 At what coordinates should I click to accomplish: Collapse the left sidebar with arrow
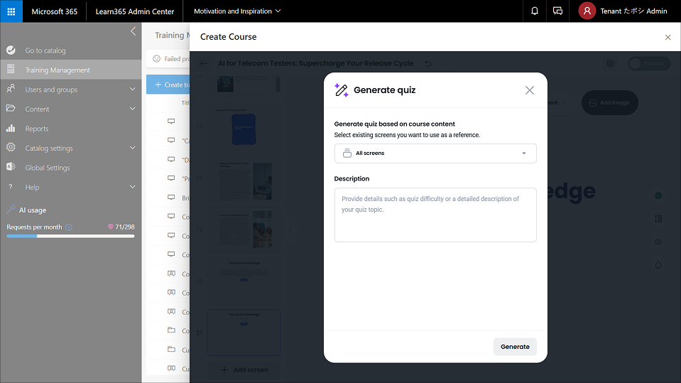133,31
